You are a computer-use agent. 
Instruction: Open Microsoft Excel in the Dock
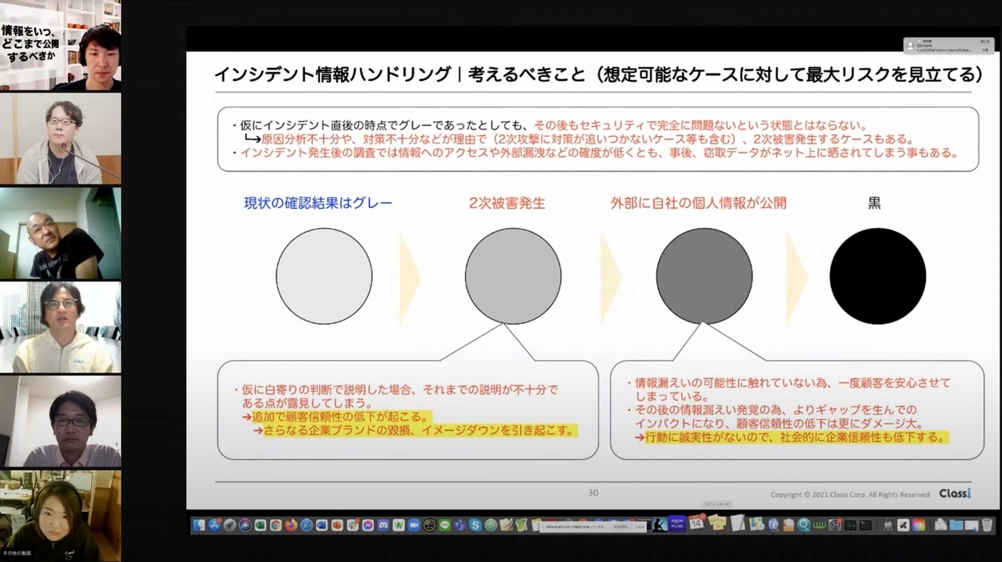(x=261, y=525)
